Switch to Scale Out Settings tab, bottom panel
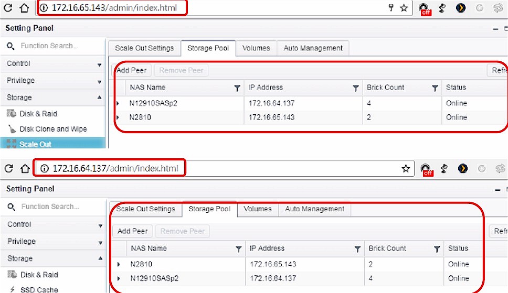The height and width of the screenshot is (293, 508). pyautogui.click(x=146, y=209)
